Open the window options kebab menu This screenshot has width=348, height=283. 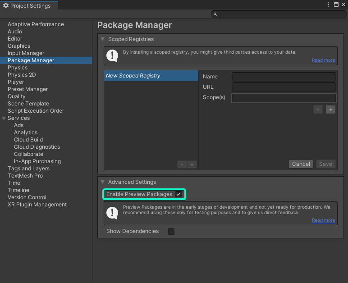[328, 5]
